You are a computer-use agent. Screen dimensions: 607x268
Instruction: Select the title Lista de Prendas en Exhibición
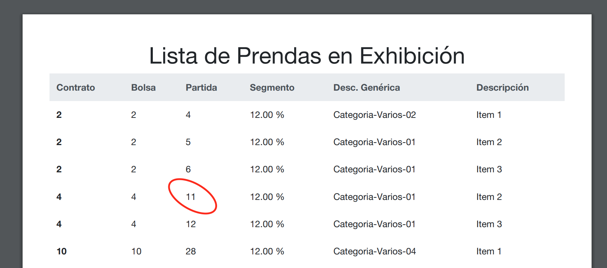coord(307,56)
